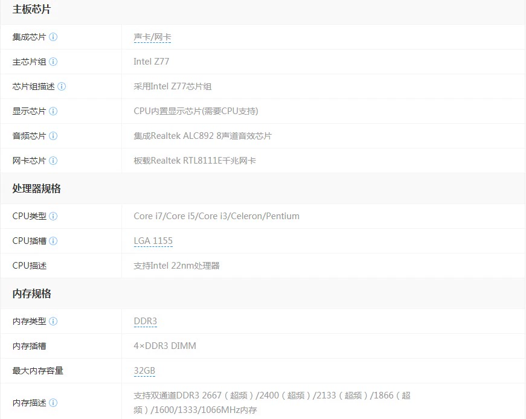The image size is (526, 419).
Task: Click the 4×DDR3 DIMM slot value
Action: [164, 346]
